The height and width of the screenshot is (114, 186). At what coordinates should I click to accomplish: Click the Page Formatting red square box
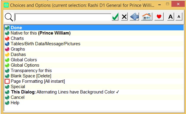click(x=7, y=81)
